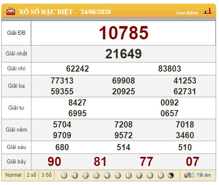219x185 pixels.
Task: Select the digit 3 filter ball
Action: (96, 175)
